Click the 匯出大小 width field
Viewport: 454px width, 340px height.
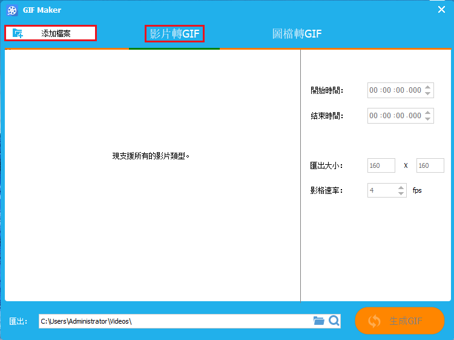coord(381,165)
